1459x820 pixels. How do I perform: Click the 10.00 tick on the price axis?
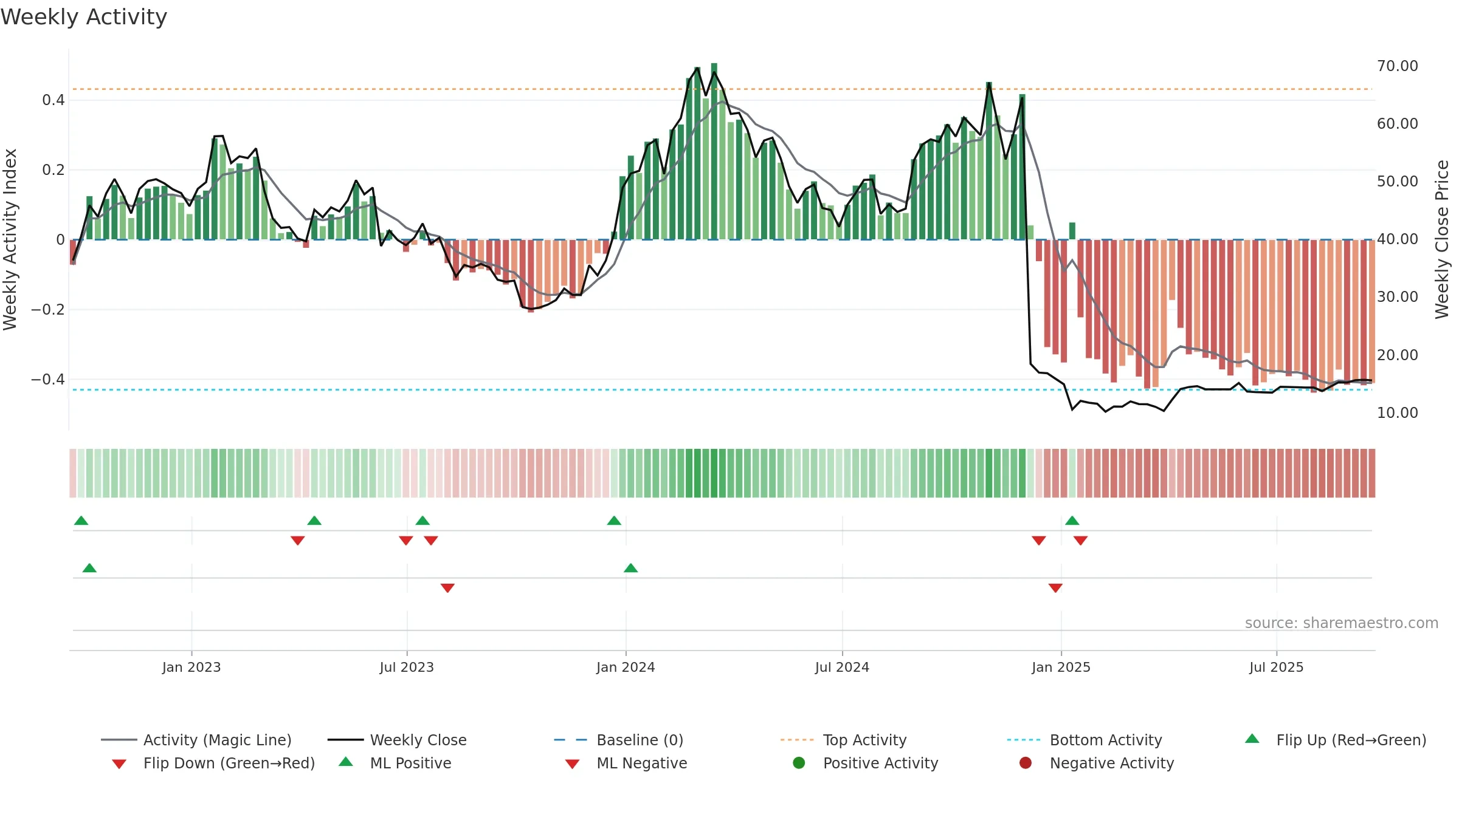(x=1398, y=412)
